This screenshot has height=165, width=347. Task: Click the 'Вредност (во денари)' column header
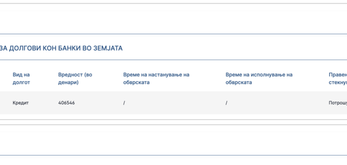(x=75, y=79)
